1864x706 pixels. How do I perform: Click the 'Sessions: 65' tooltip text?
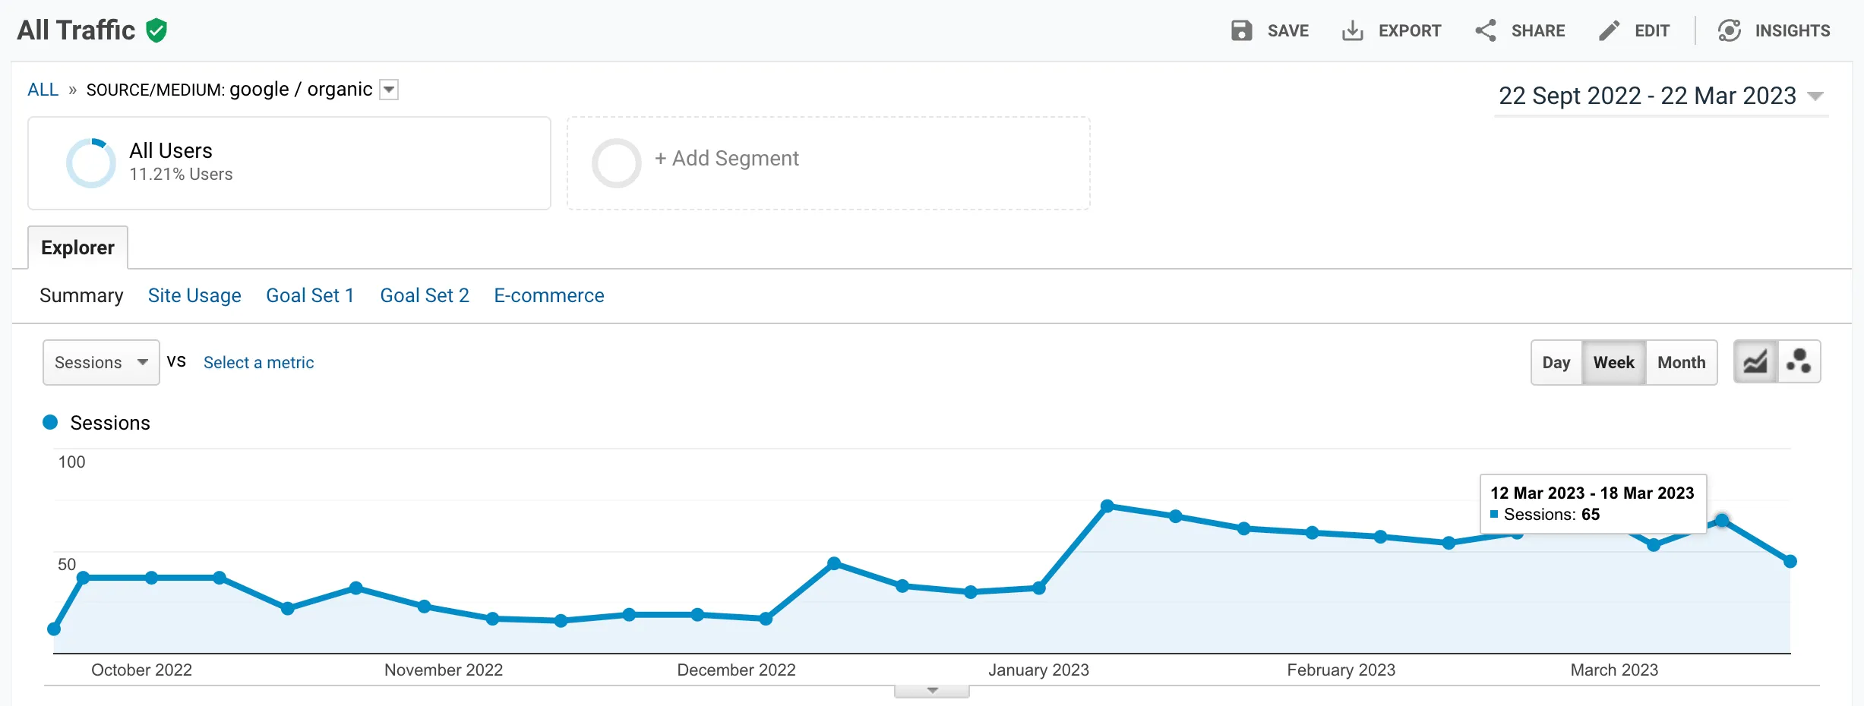click(x=1552, y=515)
